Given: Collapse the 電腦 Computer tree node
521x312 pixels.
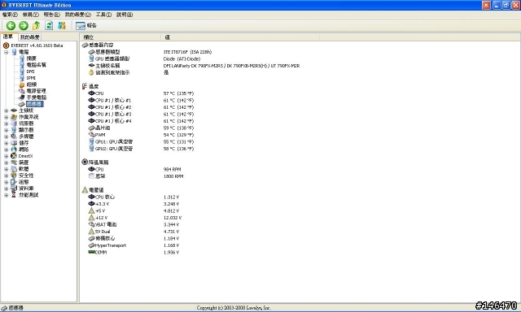Looking at the screenshot, I should point(7,52).
